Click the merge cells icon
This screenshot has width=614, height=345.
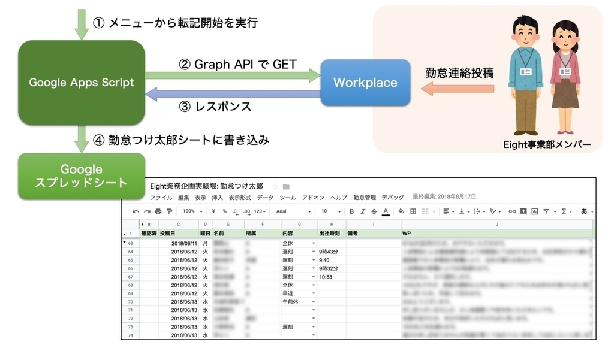[x=425, y=211]
